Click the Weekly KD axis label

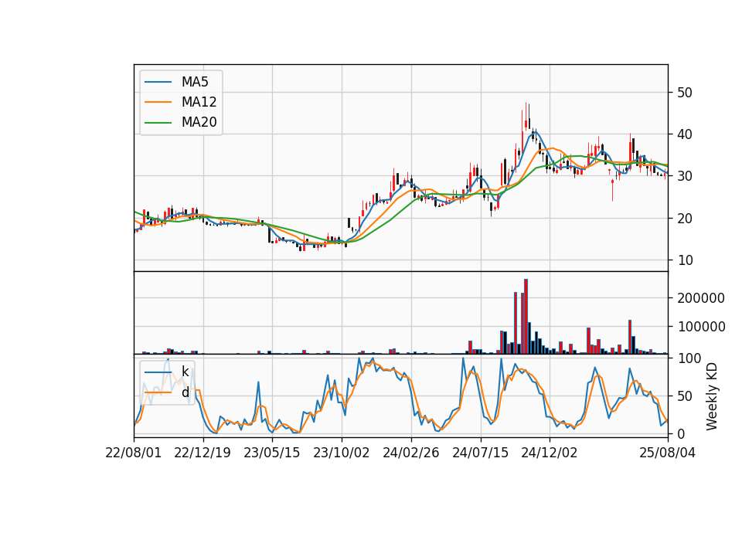(711, 396)
